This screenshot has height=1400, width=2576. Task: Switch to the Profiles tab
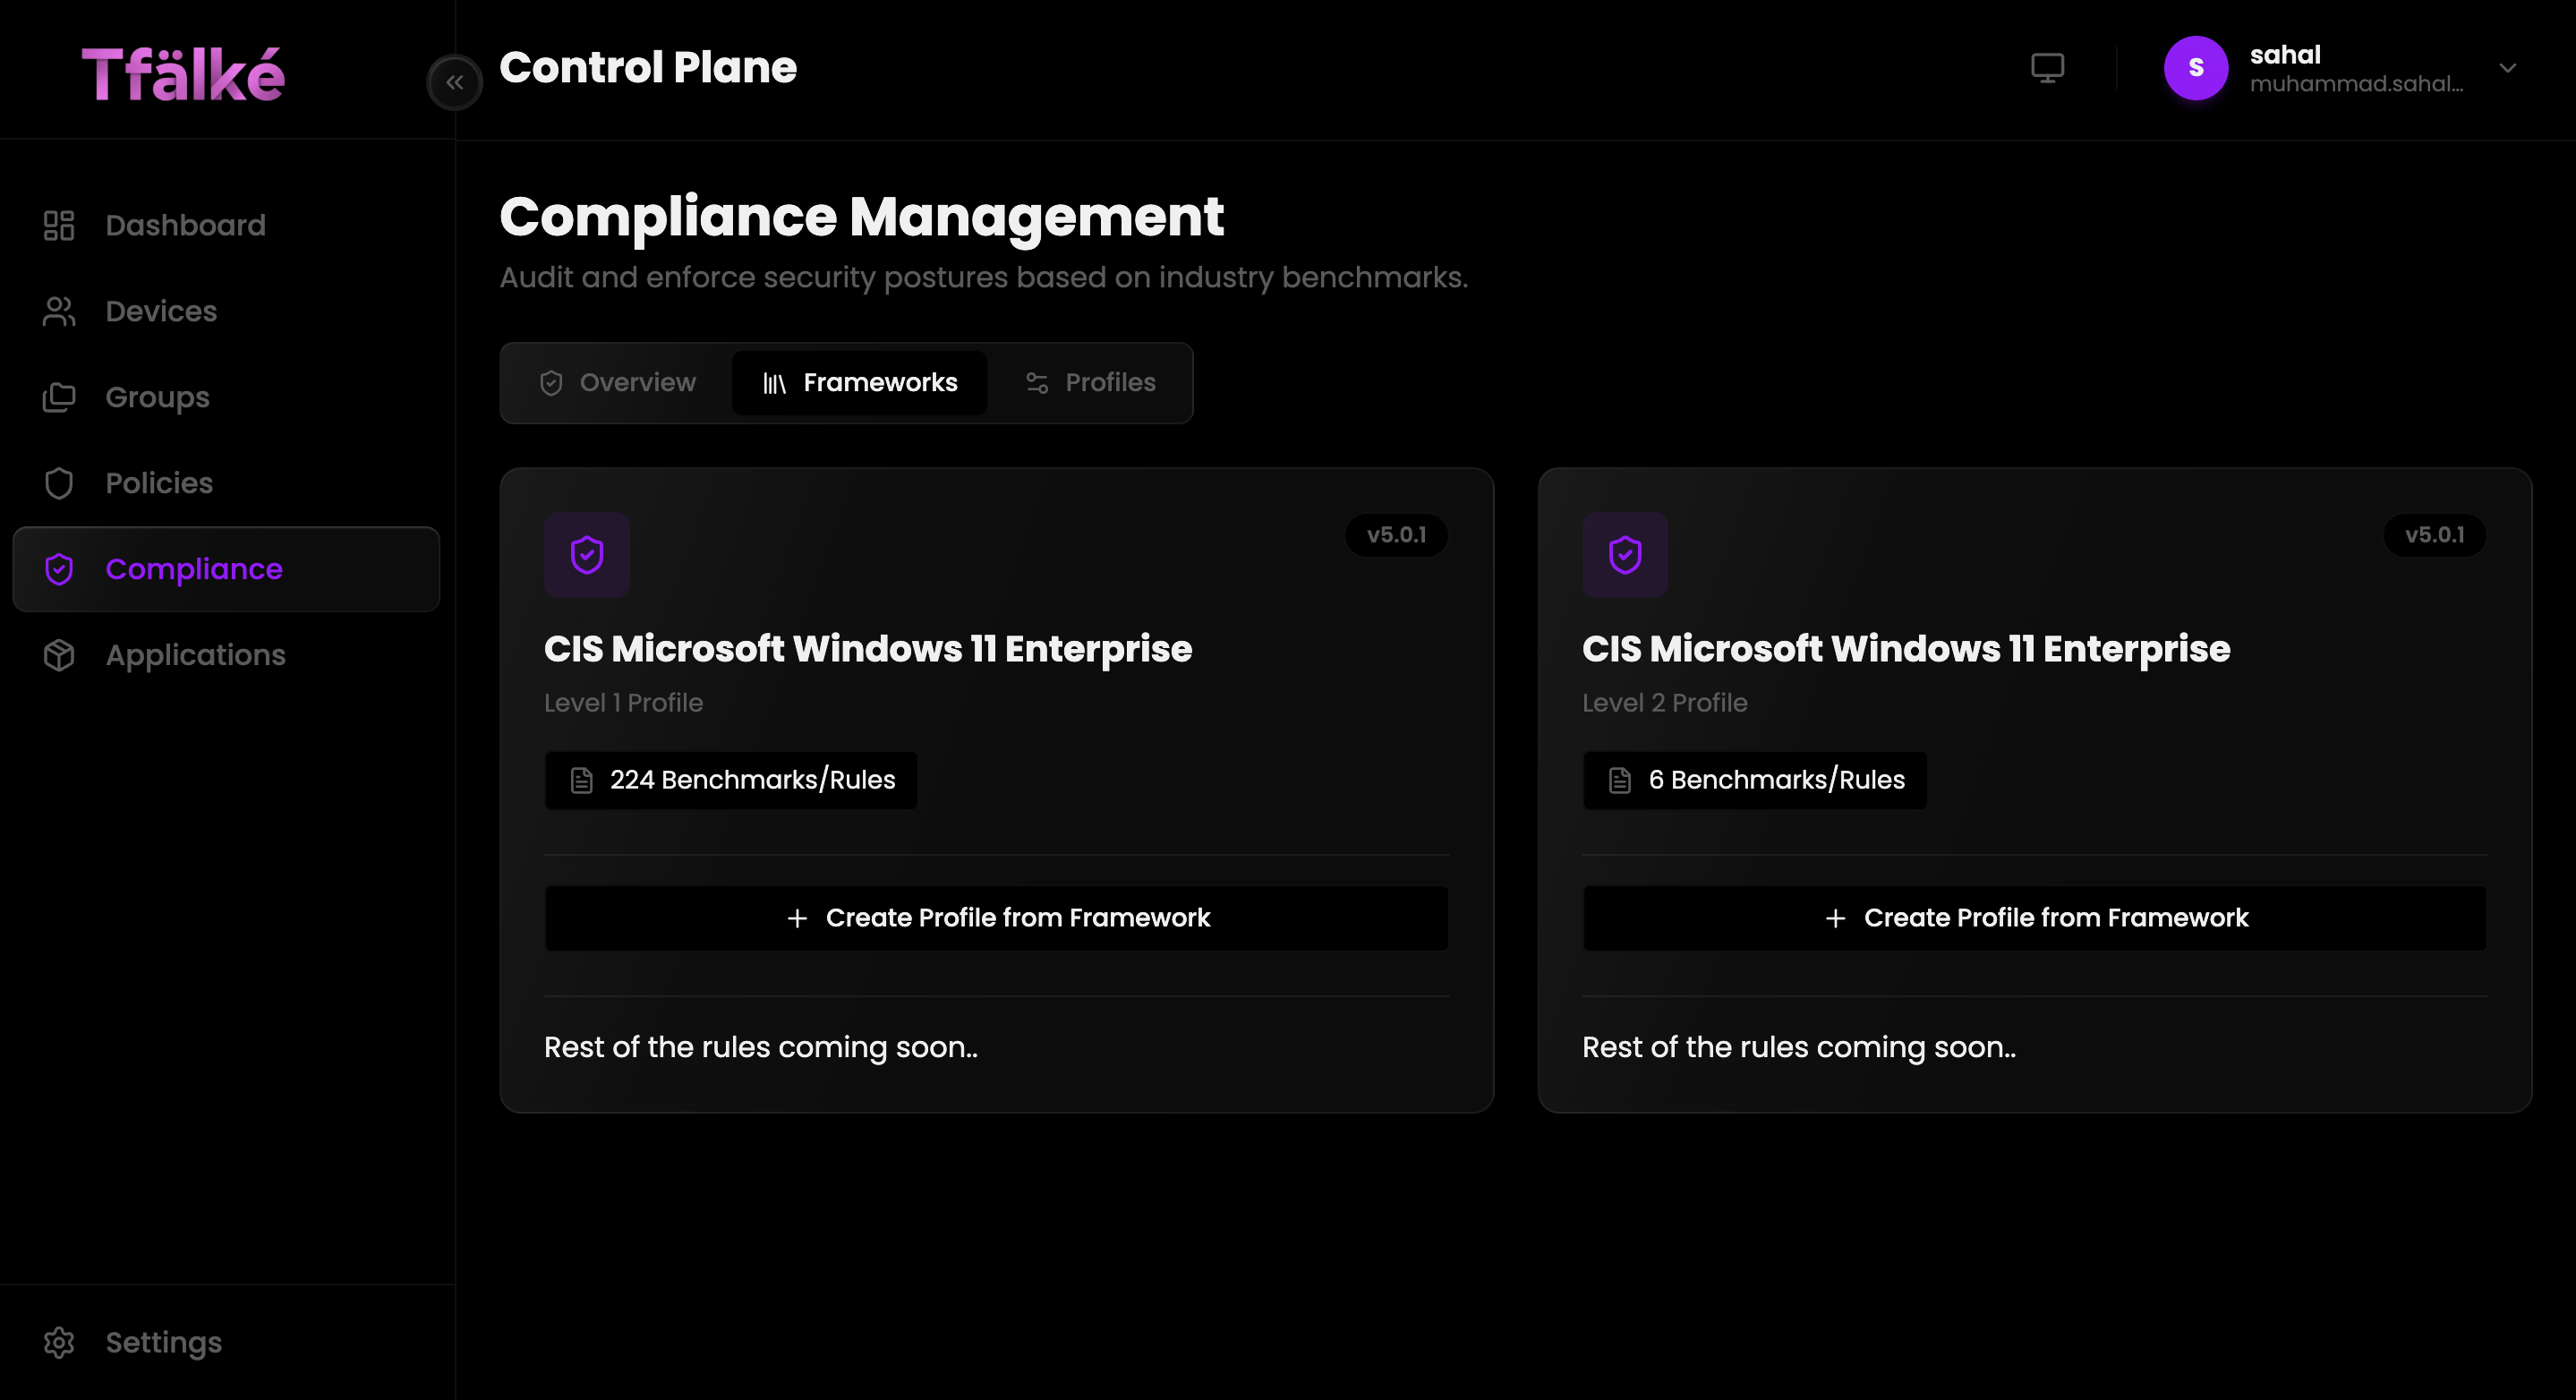click(1090, 383)
